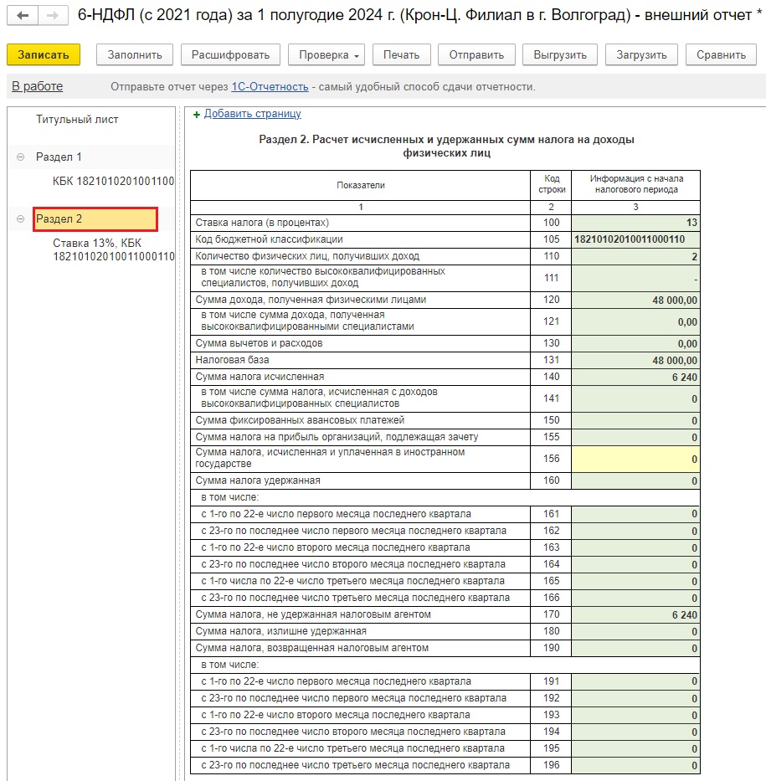This screenshot has height=781, width=766.
Task: Click the Сумма налога исчисленная row label
Action: [x=260, y=377]
